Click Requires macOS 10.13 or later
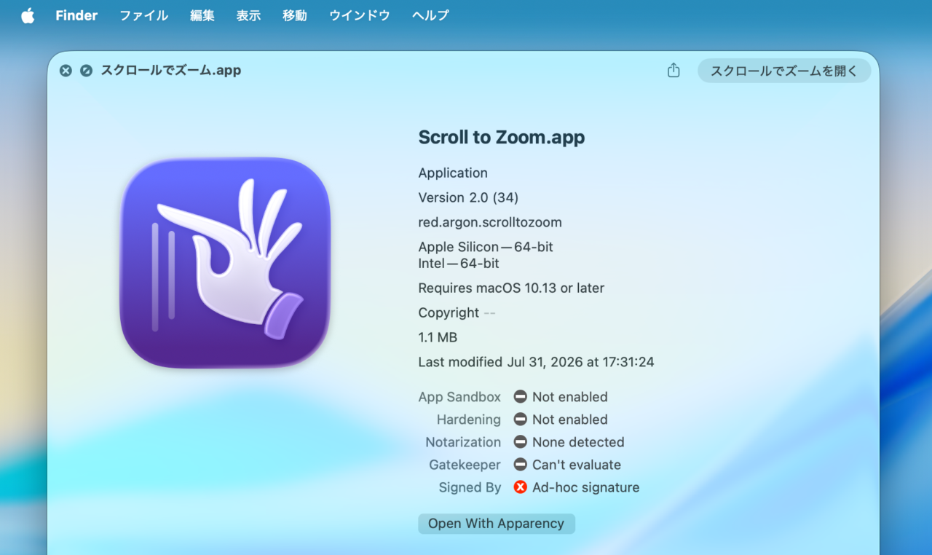The image size is (932, 555). point(511,288)
